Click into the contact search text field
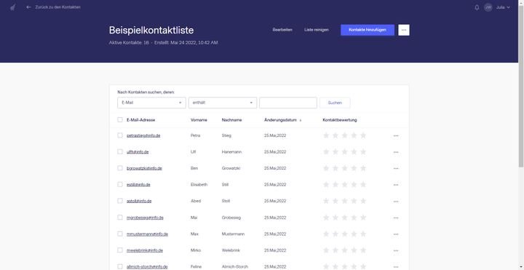This screenshot has width=524, height=270. tap(288, 103)
